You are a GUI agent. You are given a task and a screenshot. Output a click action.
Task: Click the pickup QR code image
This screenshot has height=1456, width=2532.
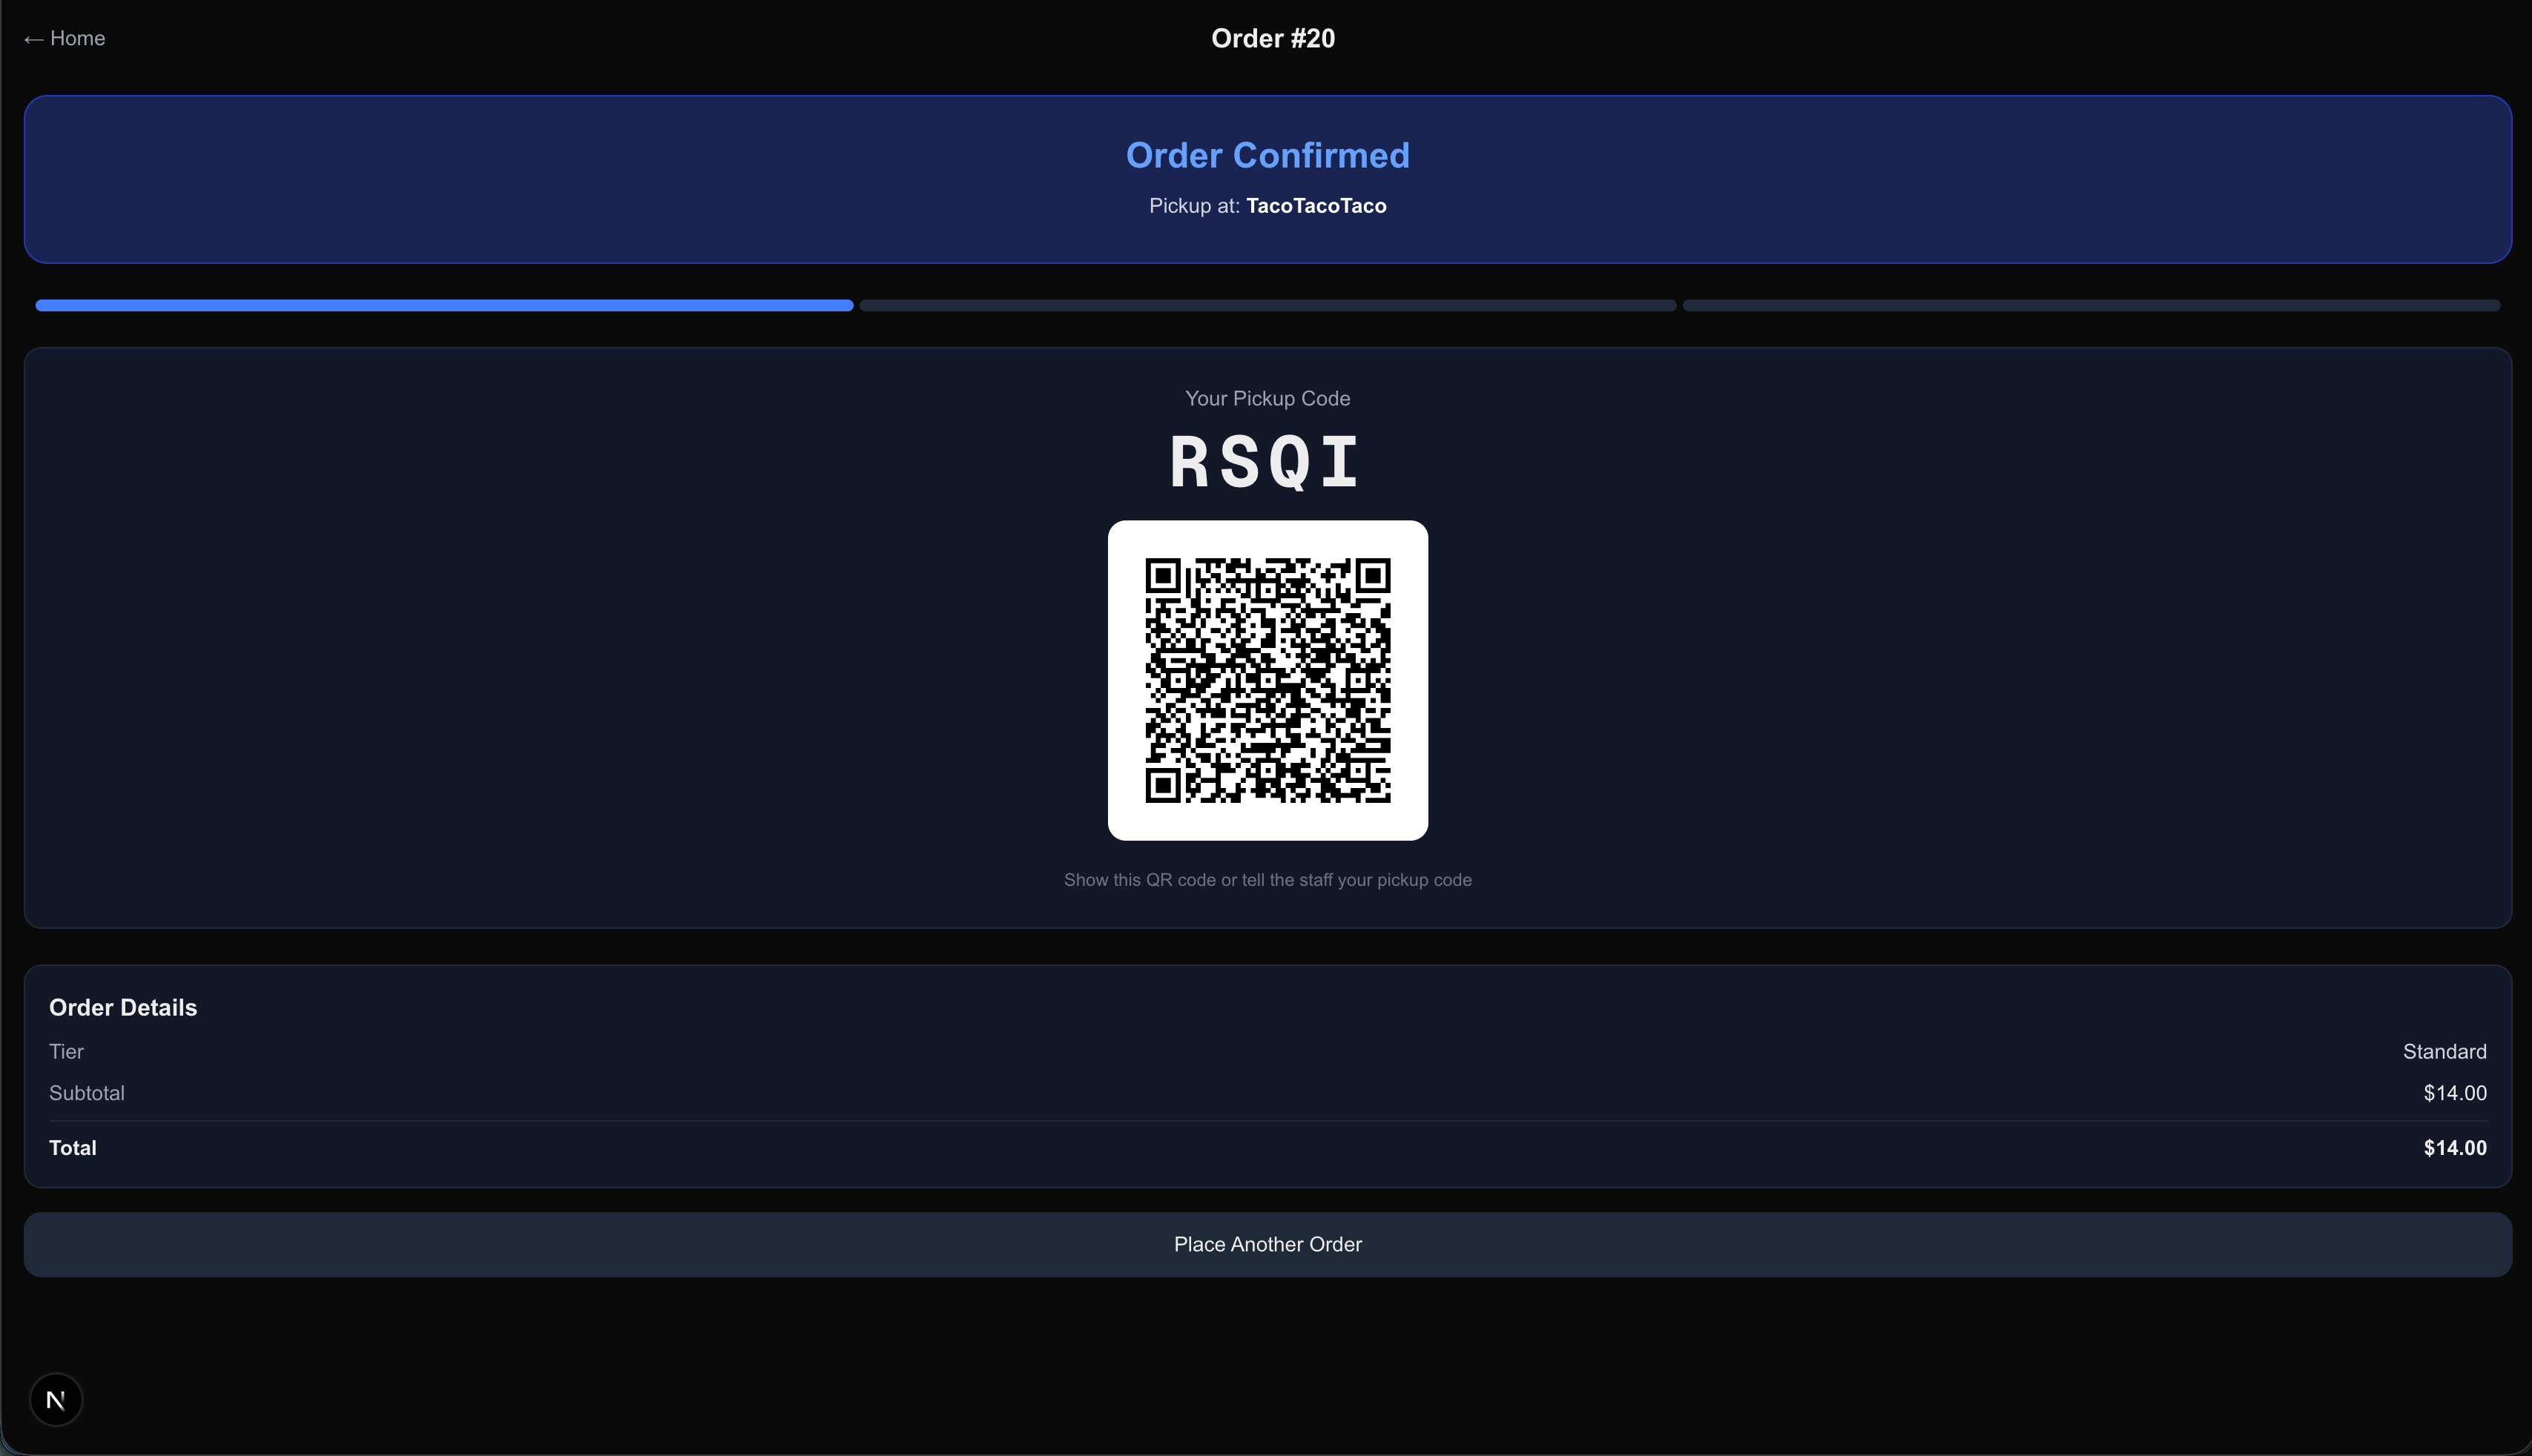pos(1267,680)
